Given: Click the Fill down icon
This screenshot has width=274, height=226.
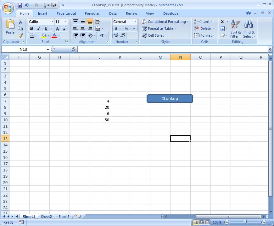Looking at the screenshot, I should tap(222, 29).
